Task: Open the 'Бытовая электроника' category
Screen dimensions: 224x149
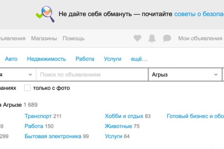Action: click(53, 136)
